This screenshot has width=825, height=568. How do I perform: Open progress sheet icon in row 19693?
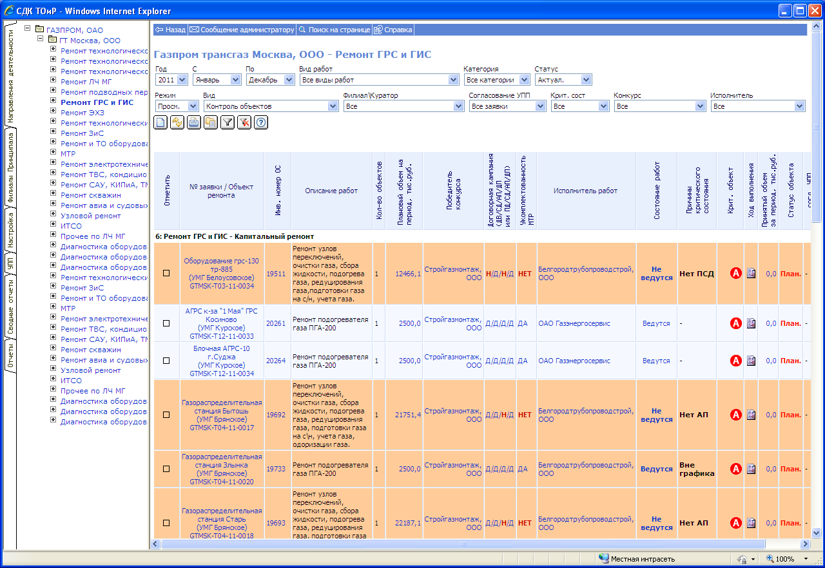point(751,523)
